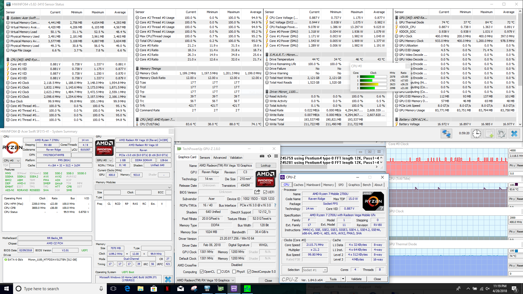Open the CPU #0 selector dropdown
Viewport: 523px width, 294px height.
[x=11, y=160]
